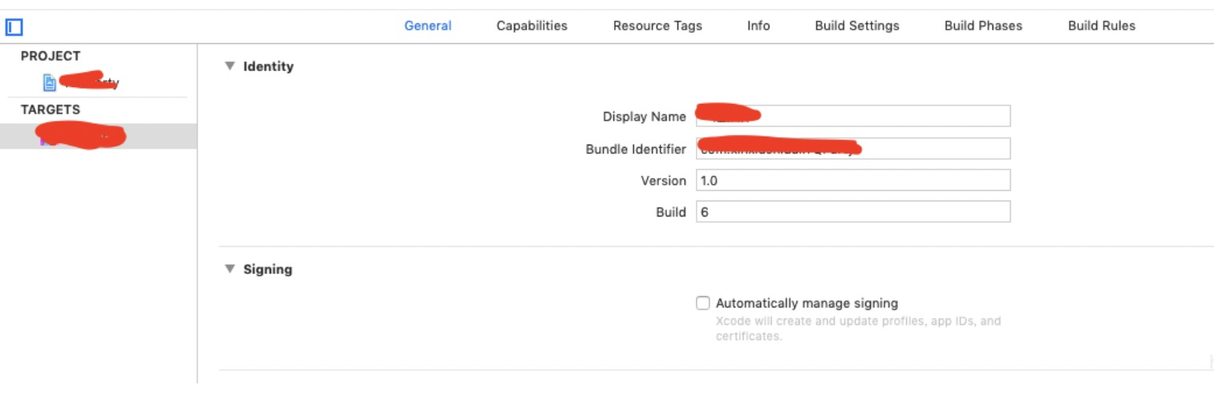Open the Build Settings tab
Image resolution: width=1214 pixels, height=393 pixels.
click(857, 26)
